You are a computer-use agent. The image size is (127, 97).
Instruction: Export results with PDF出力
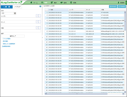(113, 7)
